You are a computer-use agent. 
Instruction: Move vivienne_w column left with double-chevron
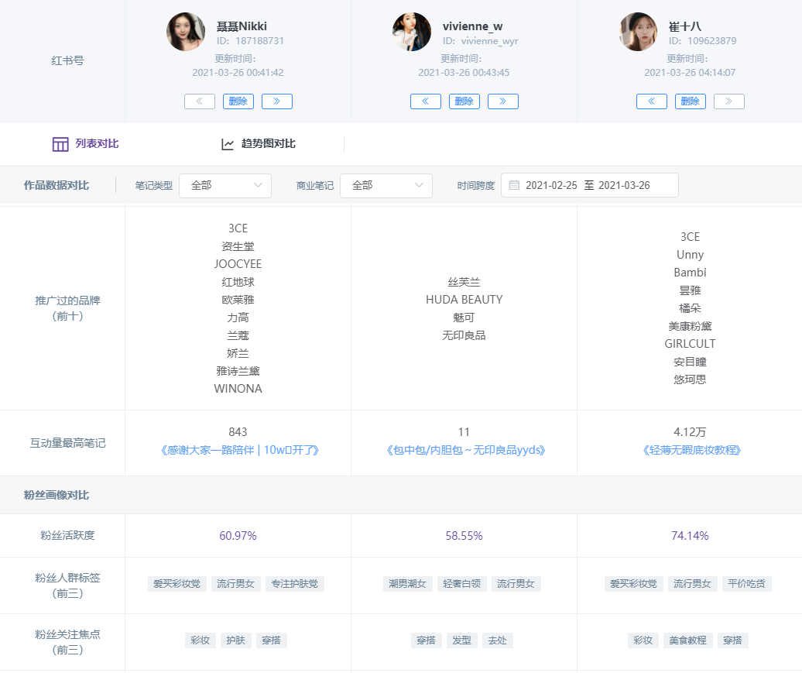pyautogui.click(x=426, y=101)
